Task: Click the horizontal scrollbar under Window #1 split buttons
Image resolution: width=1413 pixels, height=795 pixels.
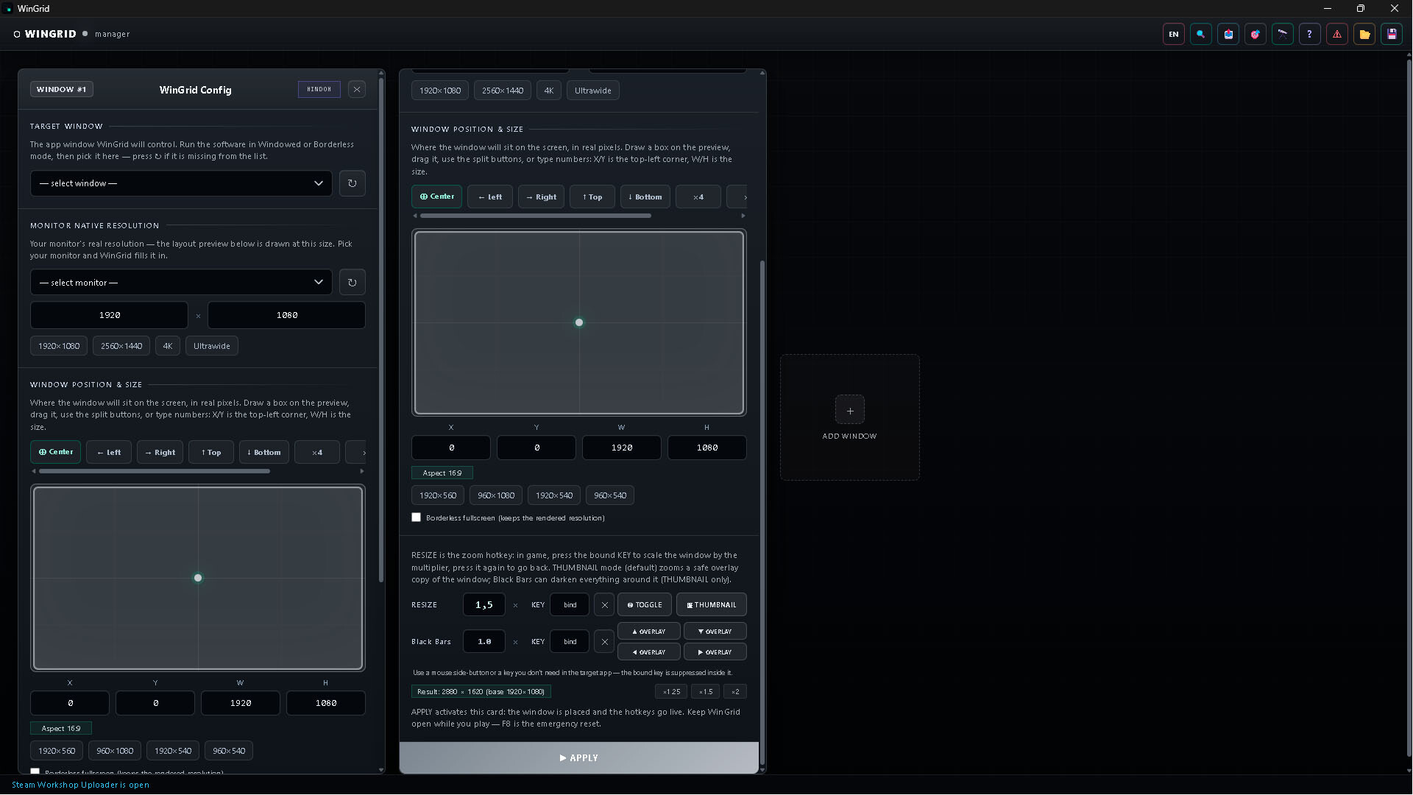Action: coord(155,471)
